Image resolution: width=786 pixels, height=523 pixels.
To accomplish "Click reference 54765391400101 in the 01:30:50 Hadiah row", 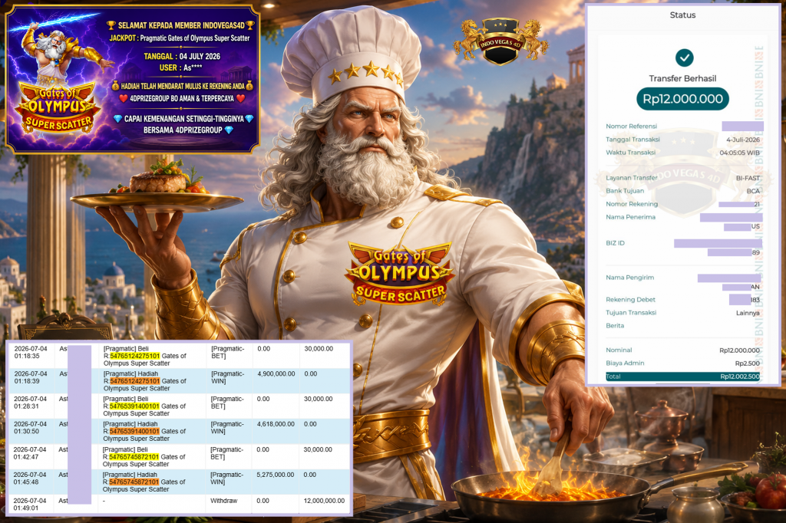I will coord(134,431).
